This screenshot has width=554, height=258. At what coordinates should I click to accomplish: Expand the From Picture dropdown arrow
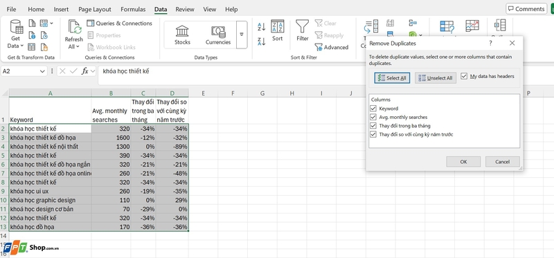pos(51,24)
